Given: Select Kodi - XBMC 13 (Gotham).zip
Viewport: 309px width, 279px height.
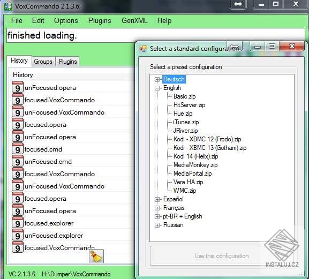Looking at the screenshot, I should [x=210, y=148].
